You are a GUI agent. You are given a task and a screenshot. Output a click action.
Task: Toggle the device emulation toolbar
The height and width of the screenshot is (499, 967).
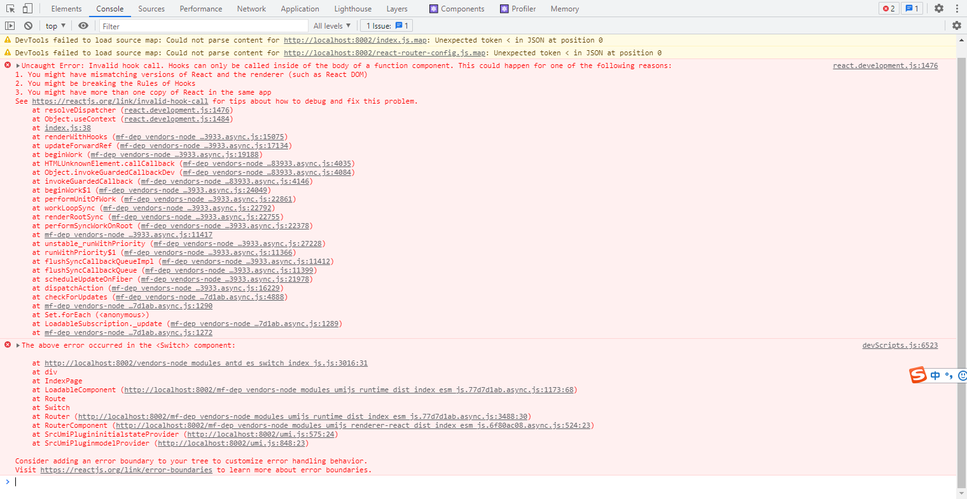coord(25,8)
